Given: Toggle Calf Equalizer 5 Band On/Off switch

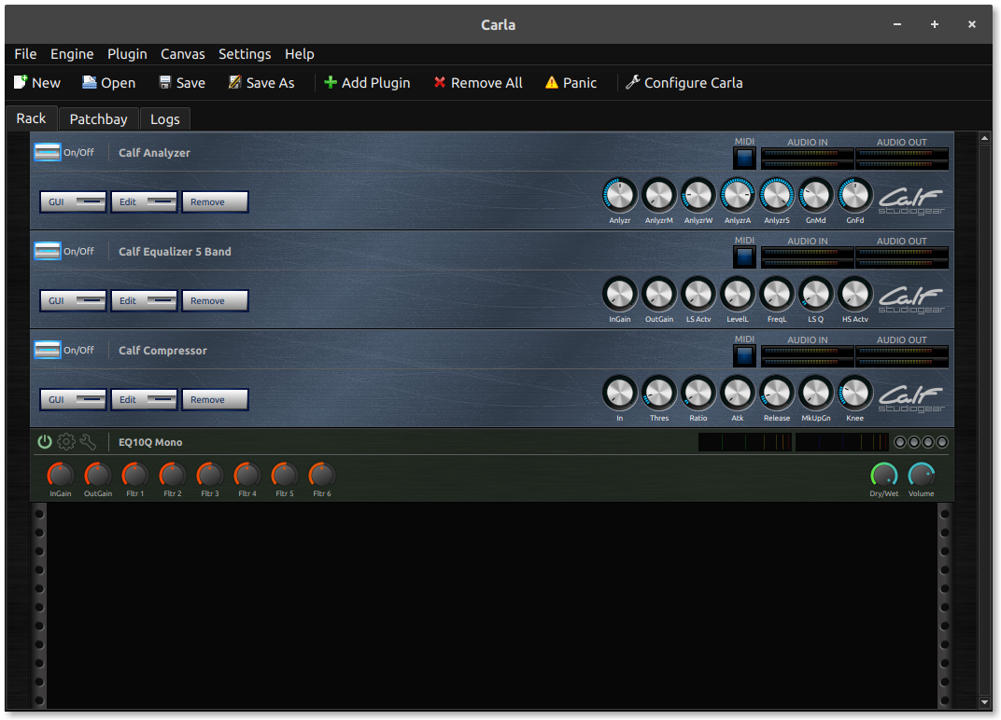Looking at the screenshot, I should tap(47, 251).
